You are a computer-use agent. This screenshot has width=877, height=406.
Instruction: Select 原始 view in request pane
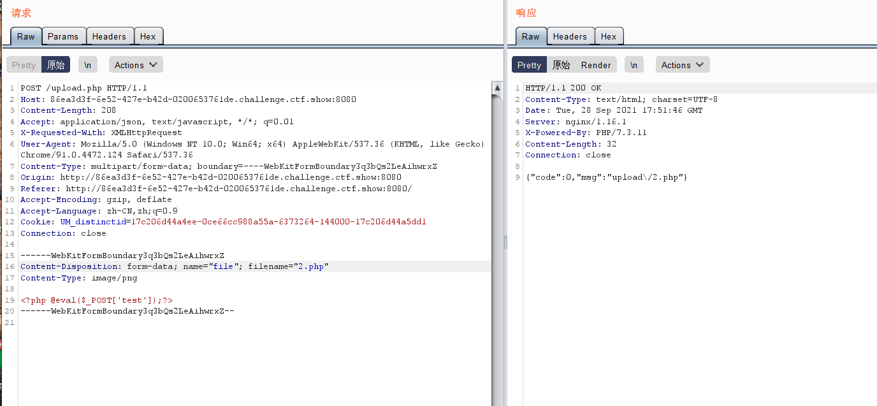pos(56,65)
